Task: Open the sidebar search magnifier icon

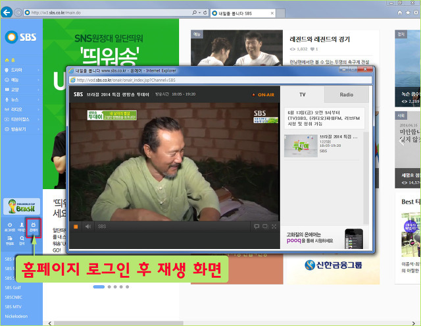Action: (22, 240)
